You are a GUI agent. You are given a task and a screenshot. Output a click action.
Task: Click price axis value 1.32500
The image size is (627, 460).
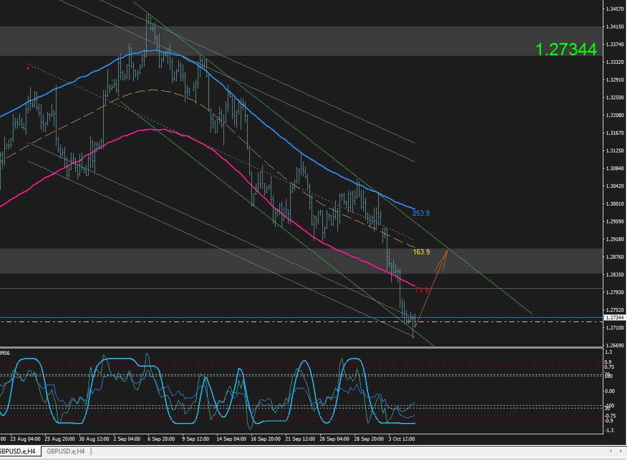pyautogui.click(x=615, y=98)
